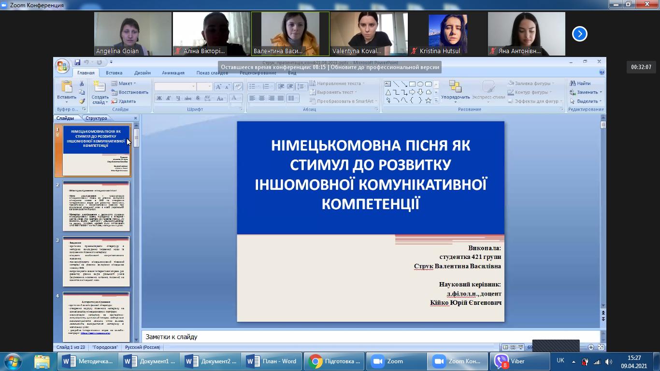Click the Save icon in quick access toolbar
Viewport: 660px width, 371px height.
(x=77, y=62)
